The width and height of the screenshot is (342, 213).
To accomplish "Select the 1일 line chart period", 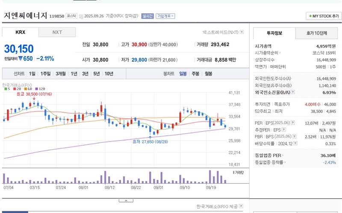I will tap(32, 74).
